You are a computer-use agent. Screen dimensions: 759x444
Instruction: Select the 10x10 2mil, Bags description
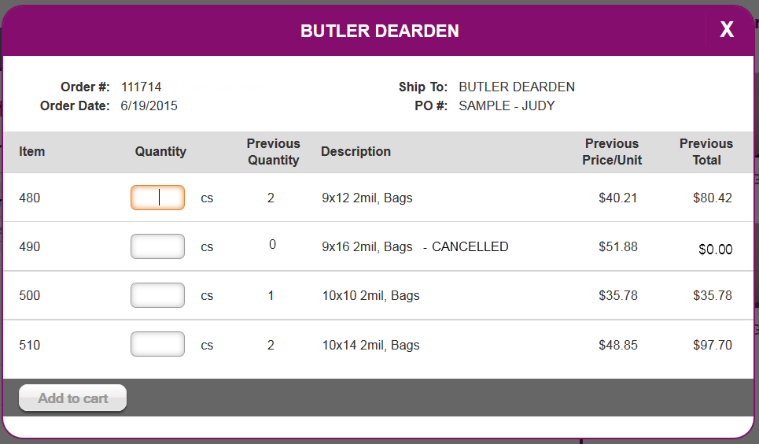(370, 295)
